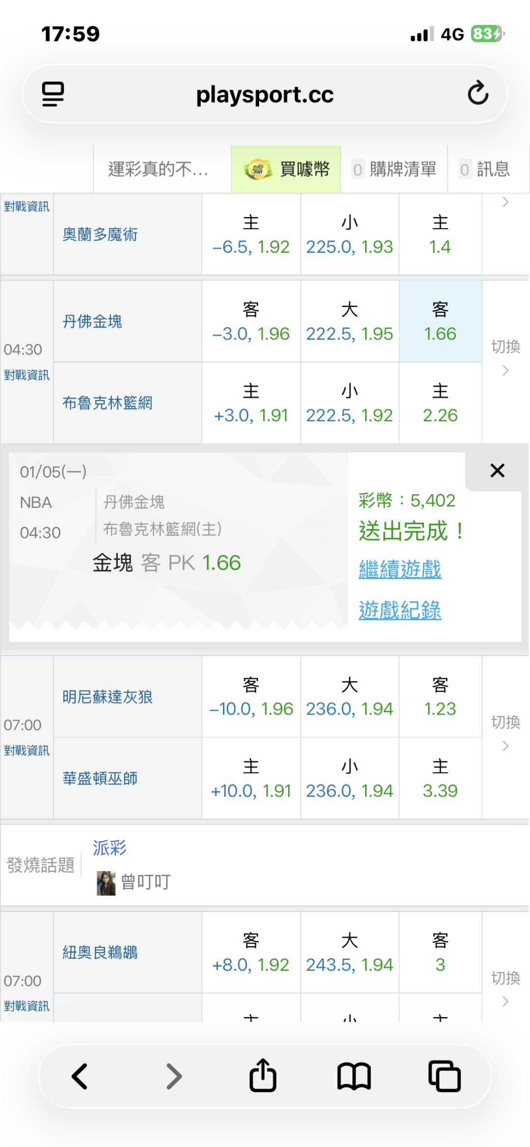
Task: Open the 遊戲紀錄 link
Action: pyautogui.click(x=400, y=610)
